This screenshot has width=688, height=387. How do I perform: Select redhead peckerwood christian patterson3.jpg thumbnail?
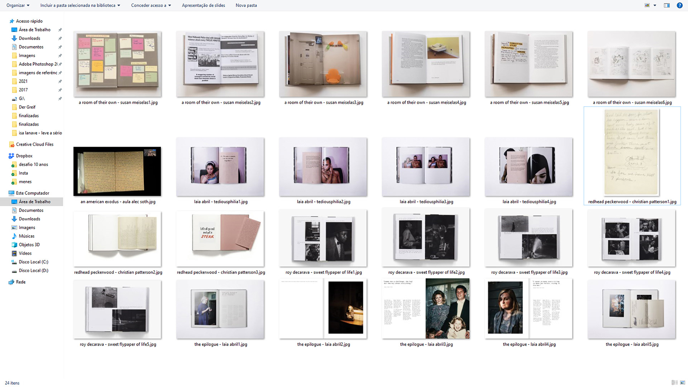220,239
